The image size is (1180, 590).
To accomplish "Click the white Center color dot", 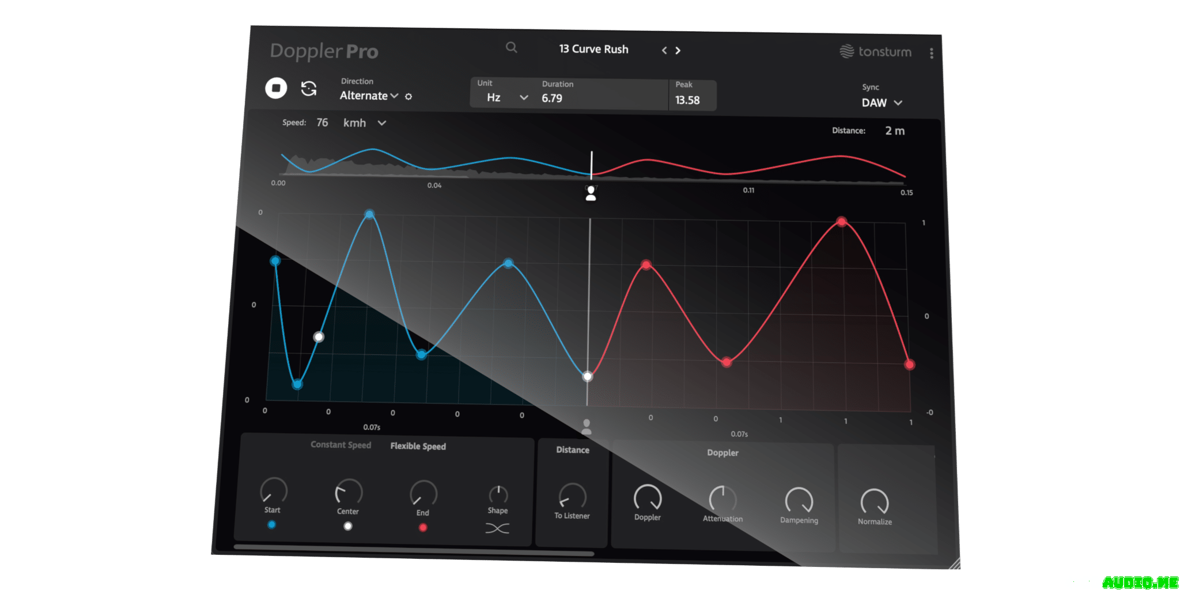I will point(348,526).
